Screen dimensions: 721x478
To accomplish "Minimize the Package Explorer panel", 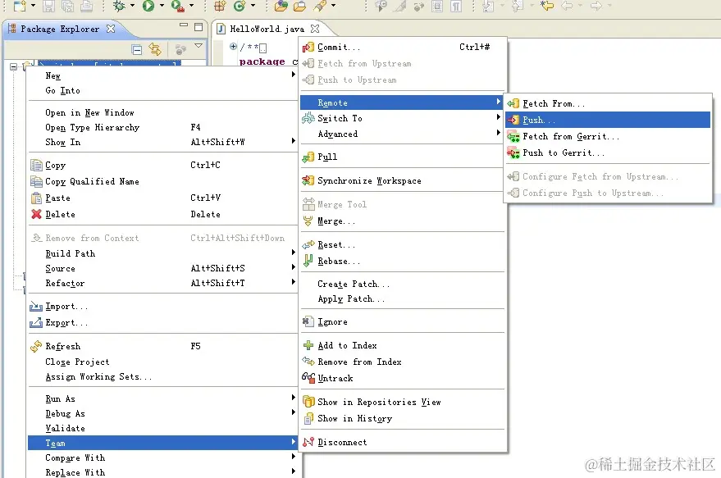I will pyautogui.click(x=184, y=25).
